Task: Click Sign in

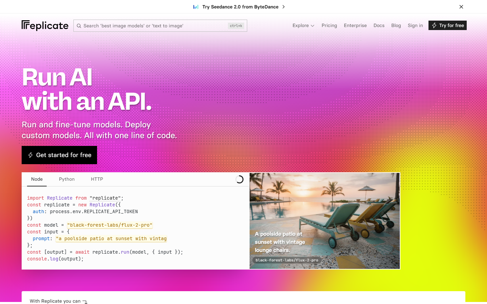Action: coord(415,25)
